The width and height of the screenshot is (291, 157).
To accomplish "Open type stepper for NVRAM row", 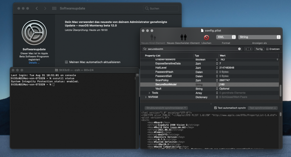I will 217,97.
